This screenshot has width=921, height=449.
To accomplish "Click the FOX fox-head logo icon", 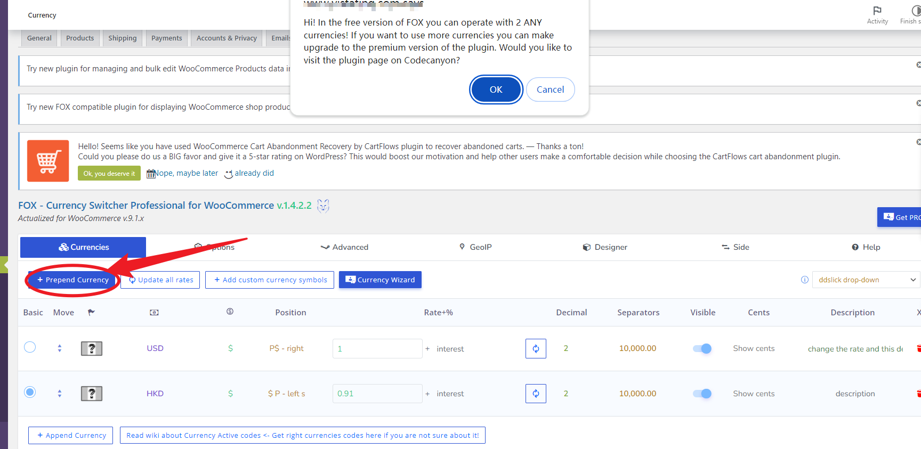I will coord(323,206).
